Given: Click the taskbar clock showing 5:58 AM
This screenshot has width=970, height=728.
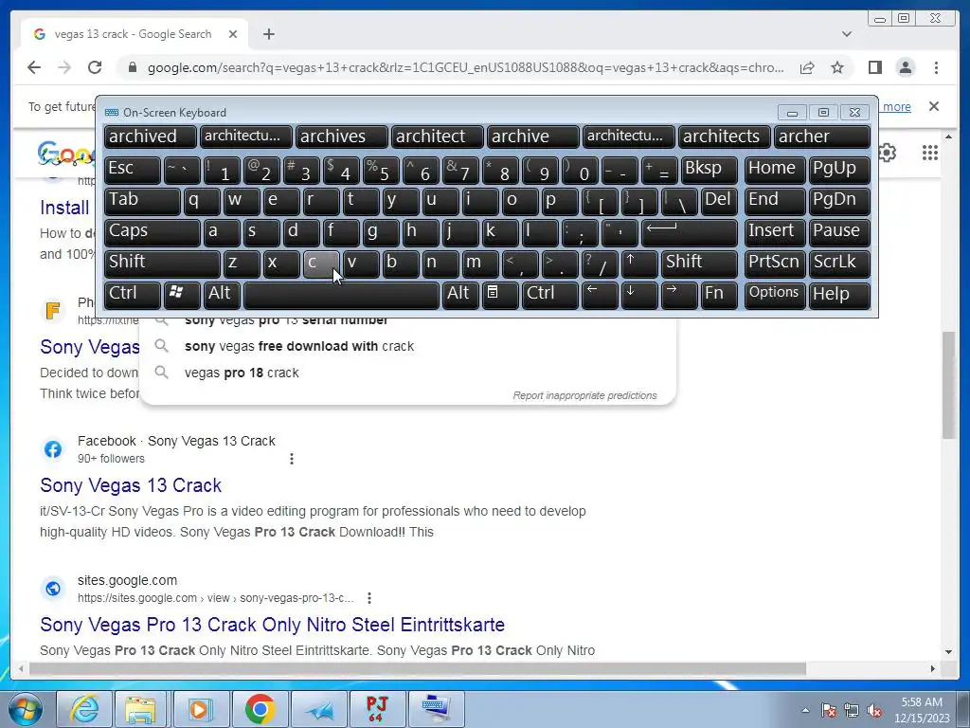Looking at the screenshot, I should point(922,710).
